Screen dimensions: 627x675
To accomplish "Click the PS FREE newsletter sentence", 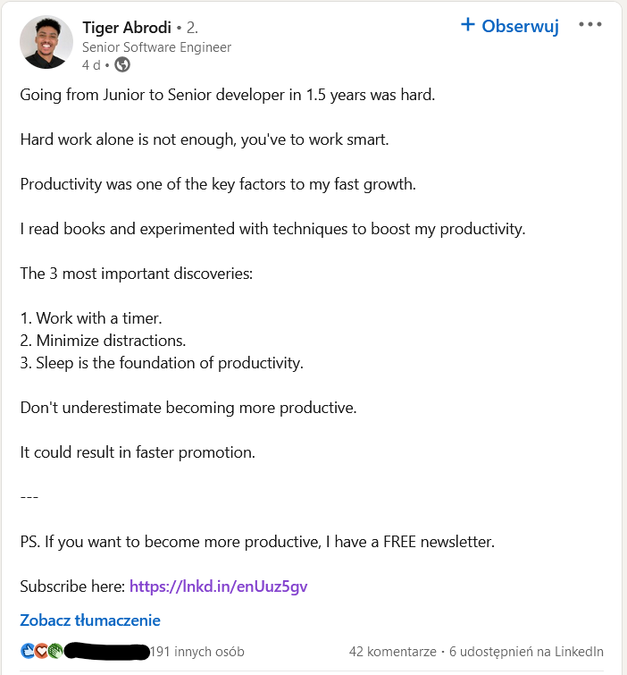I will click(x=257, y=542).
